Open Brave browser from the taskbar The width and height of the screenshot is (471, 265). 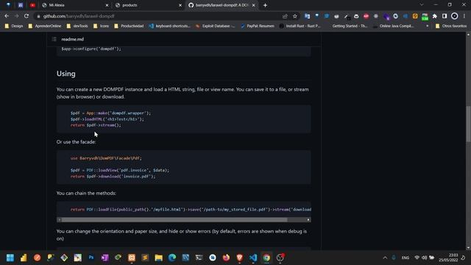point(239,258)
